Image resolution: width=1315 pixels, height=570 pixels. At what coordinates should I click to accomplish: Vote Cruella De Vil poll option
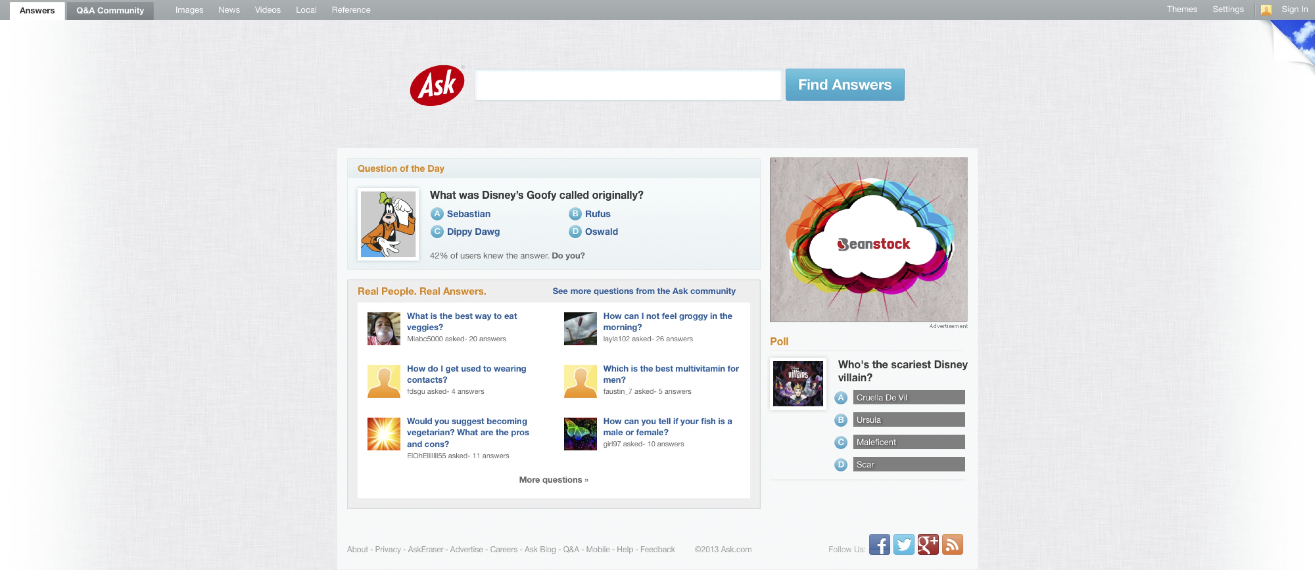point(908,397)
